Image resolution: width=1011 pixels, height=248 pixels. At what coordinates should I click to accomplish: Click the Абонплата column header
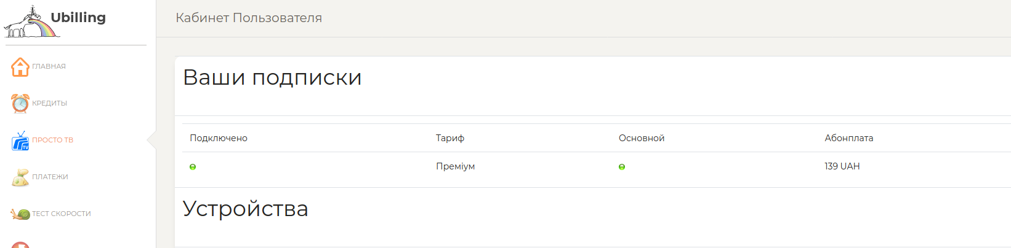[848, 138]
